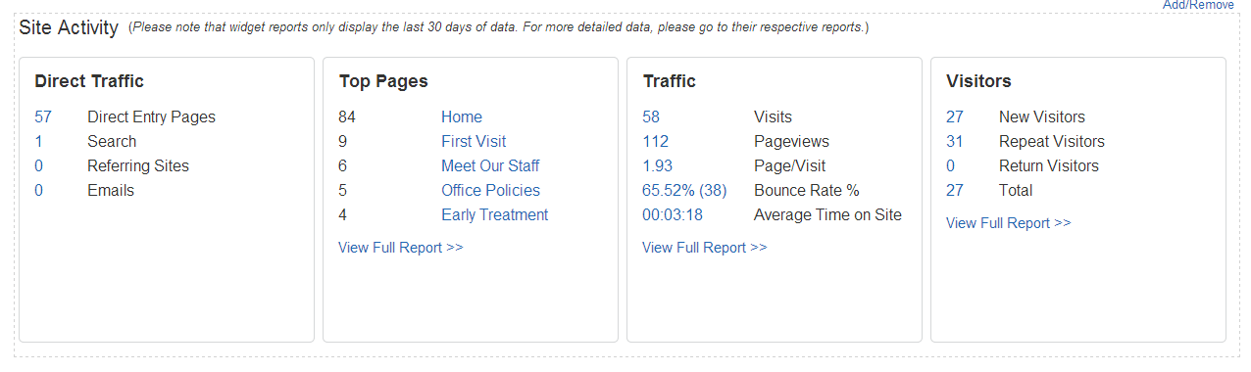Click the 58 Visits number
Image resolution: width=1251 pixels, height=372 pixels.
coord(651,116)
